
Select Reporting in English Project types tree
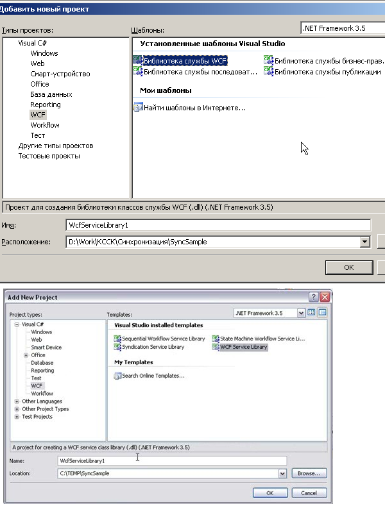(x=42, y=371)
